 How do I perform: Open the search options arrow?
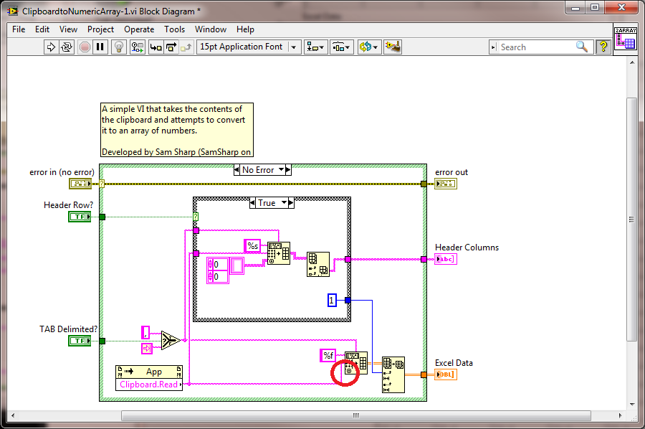click(x=493, y=47)
